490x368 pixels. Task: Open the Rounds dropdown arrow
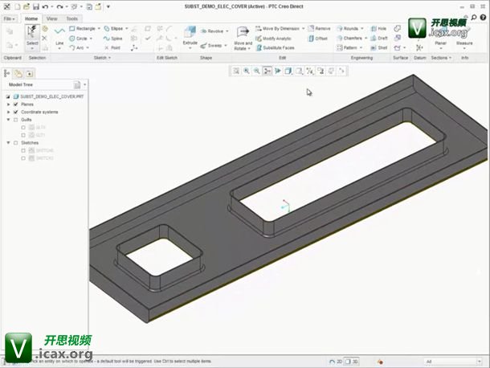tap(362, 28)
